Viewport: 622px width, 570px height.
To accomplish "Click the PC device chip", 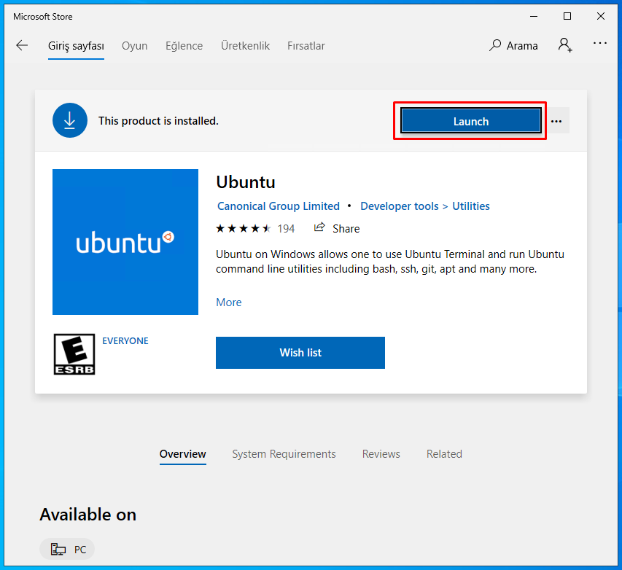I will (67, 549).
